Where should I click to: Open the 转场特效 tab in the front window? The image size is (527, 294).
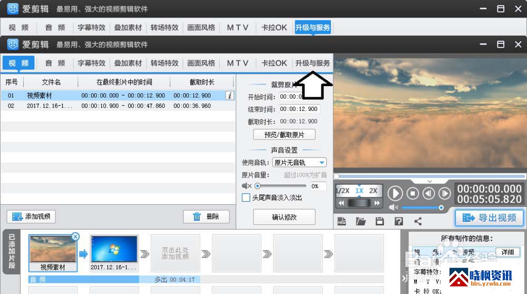point(164,63)
